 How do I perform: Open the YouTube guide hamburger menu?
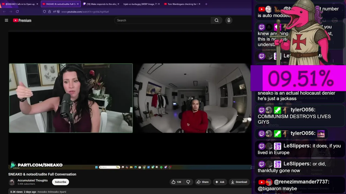6,20
